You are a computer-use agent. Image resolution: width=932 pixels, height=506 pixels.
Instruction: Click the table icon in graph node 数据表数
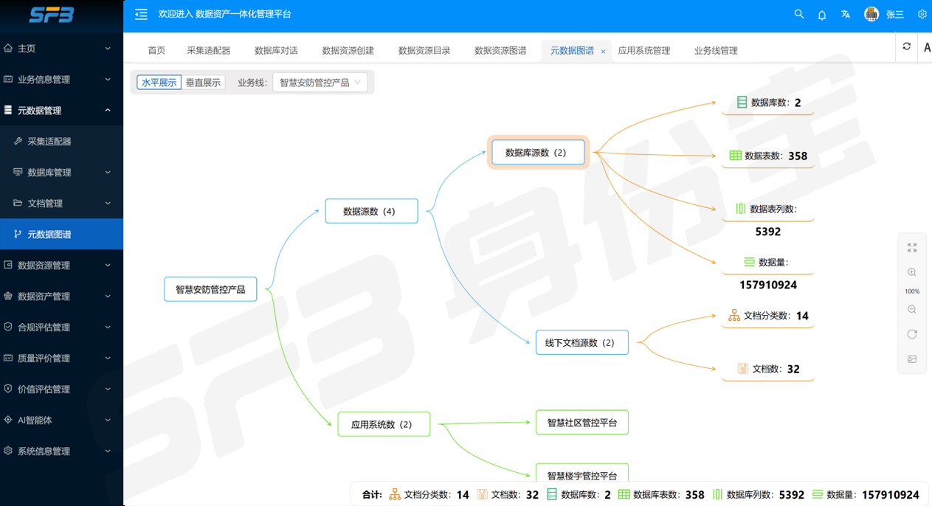tap(735, 156)
